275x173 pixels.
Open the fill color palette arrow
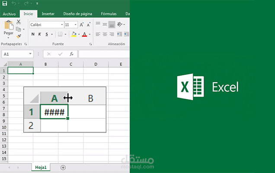pyautogui.click(x=79, y=34)
